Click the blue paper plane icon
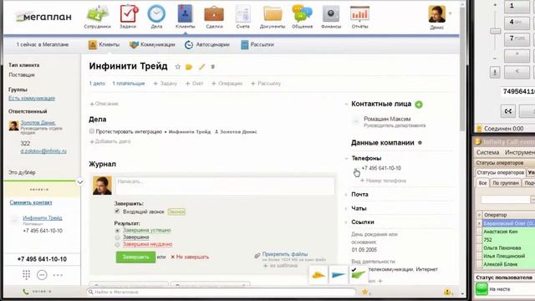Viewport: 535px width, 301px height. (338, 275)
